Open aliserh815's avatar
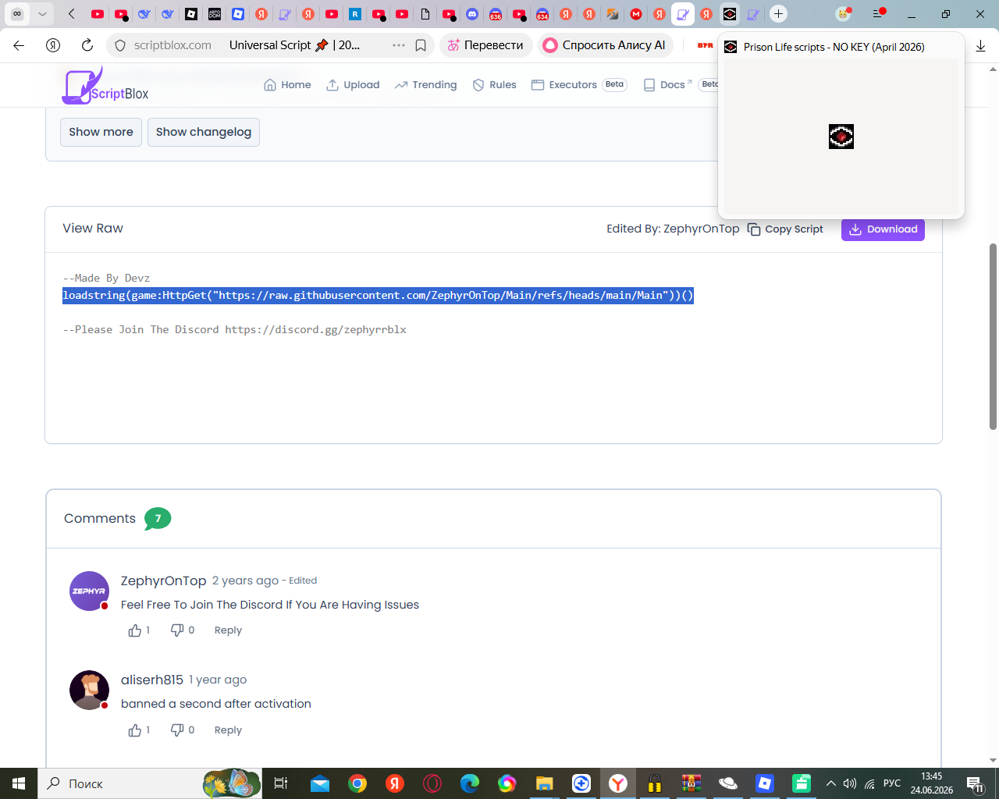Viewport: 999px width, 799px height. [x=89, y=690]
